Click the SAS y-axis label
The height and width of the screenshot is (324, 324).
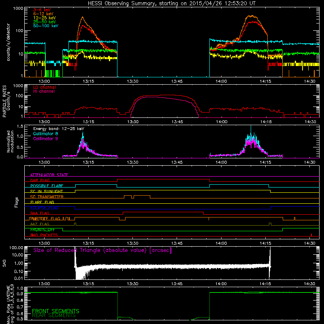point(4,263)
